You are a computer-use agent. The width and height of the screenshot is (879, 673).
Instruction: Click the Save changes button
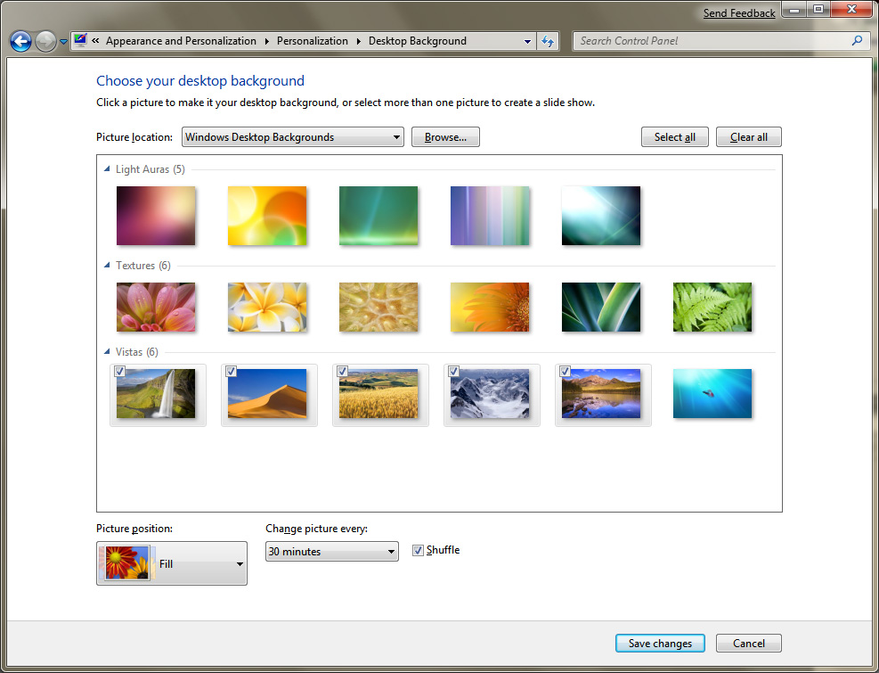660,644
